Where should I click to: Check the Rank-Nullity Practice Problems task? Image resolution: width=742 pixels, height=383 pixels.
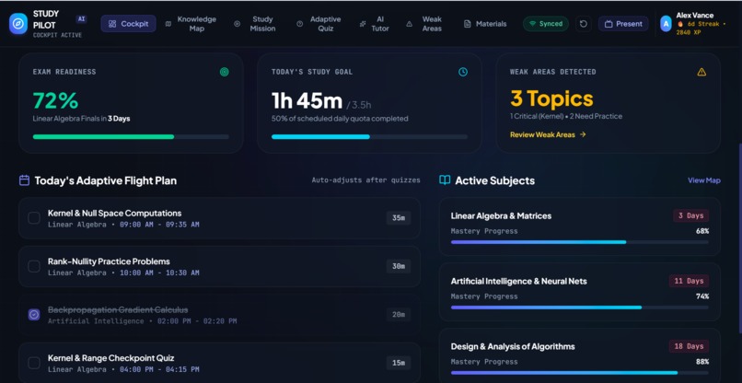(33, 267)
